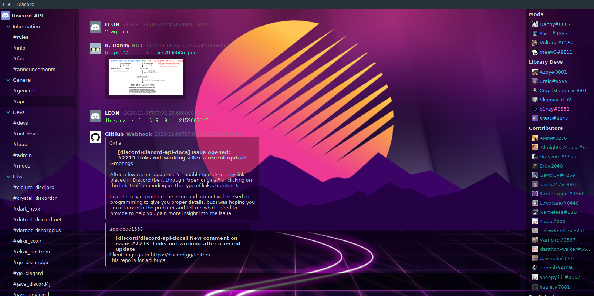The height and width of the screenshot is (296, 594).
Task: Click the devsnek#0001 member name
Action: (557, 258)
